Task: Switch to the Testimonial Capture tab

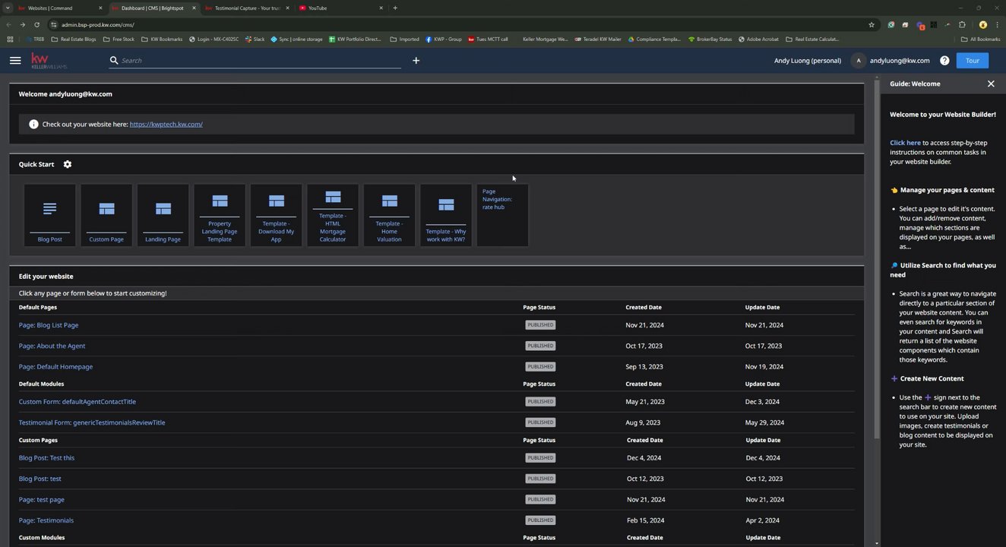Action: click(x=247, y=8)
